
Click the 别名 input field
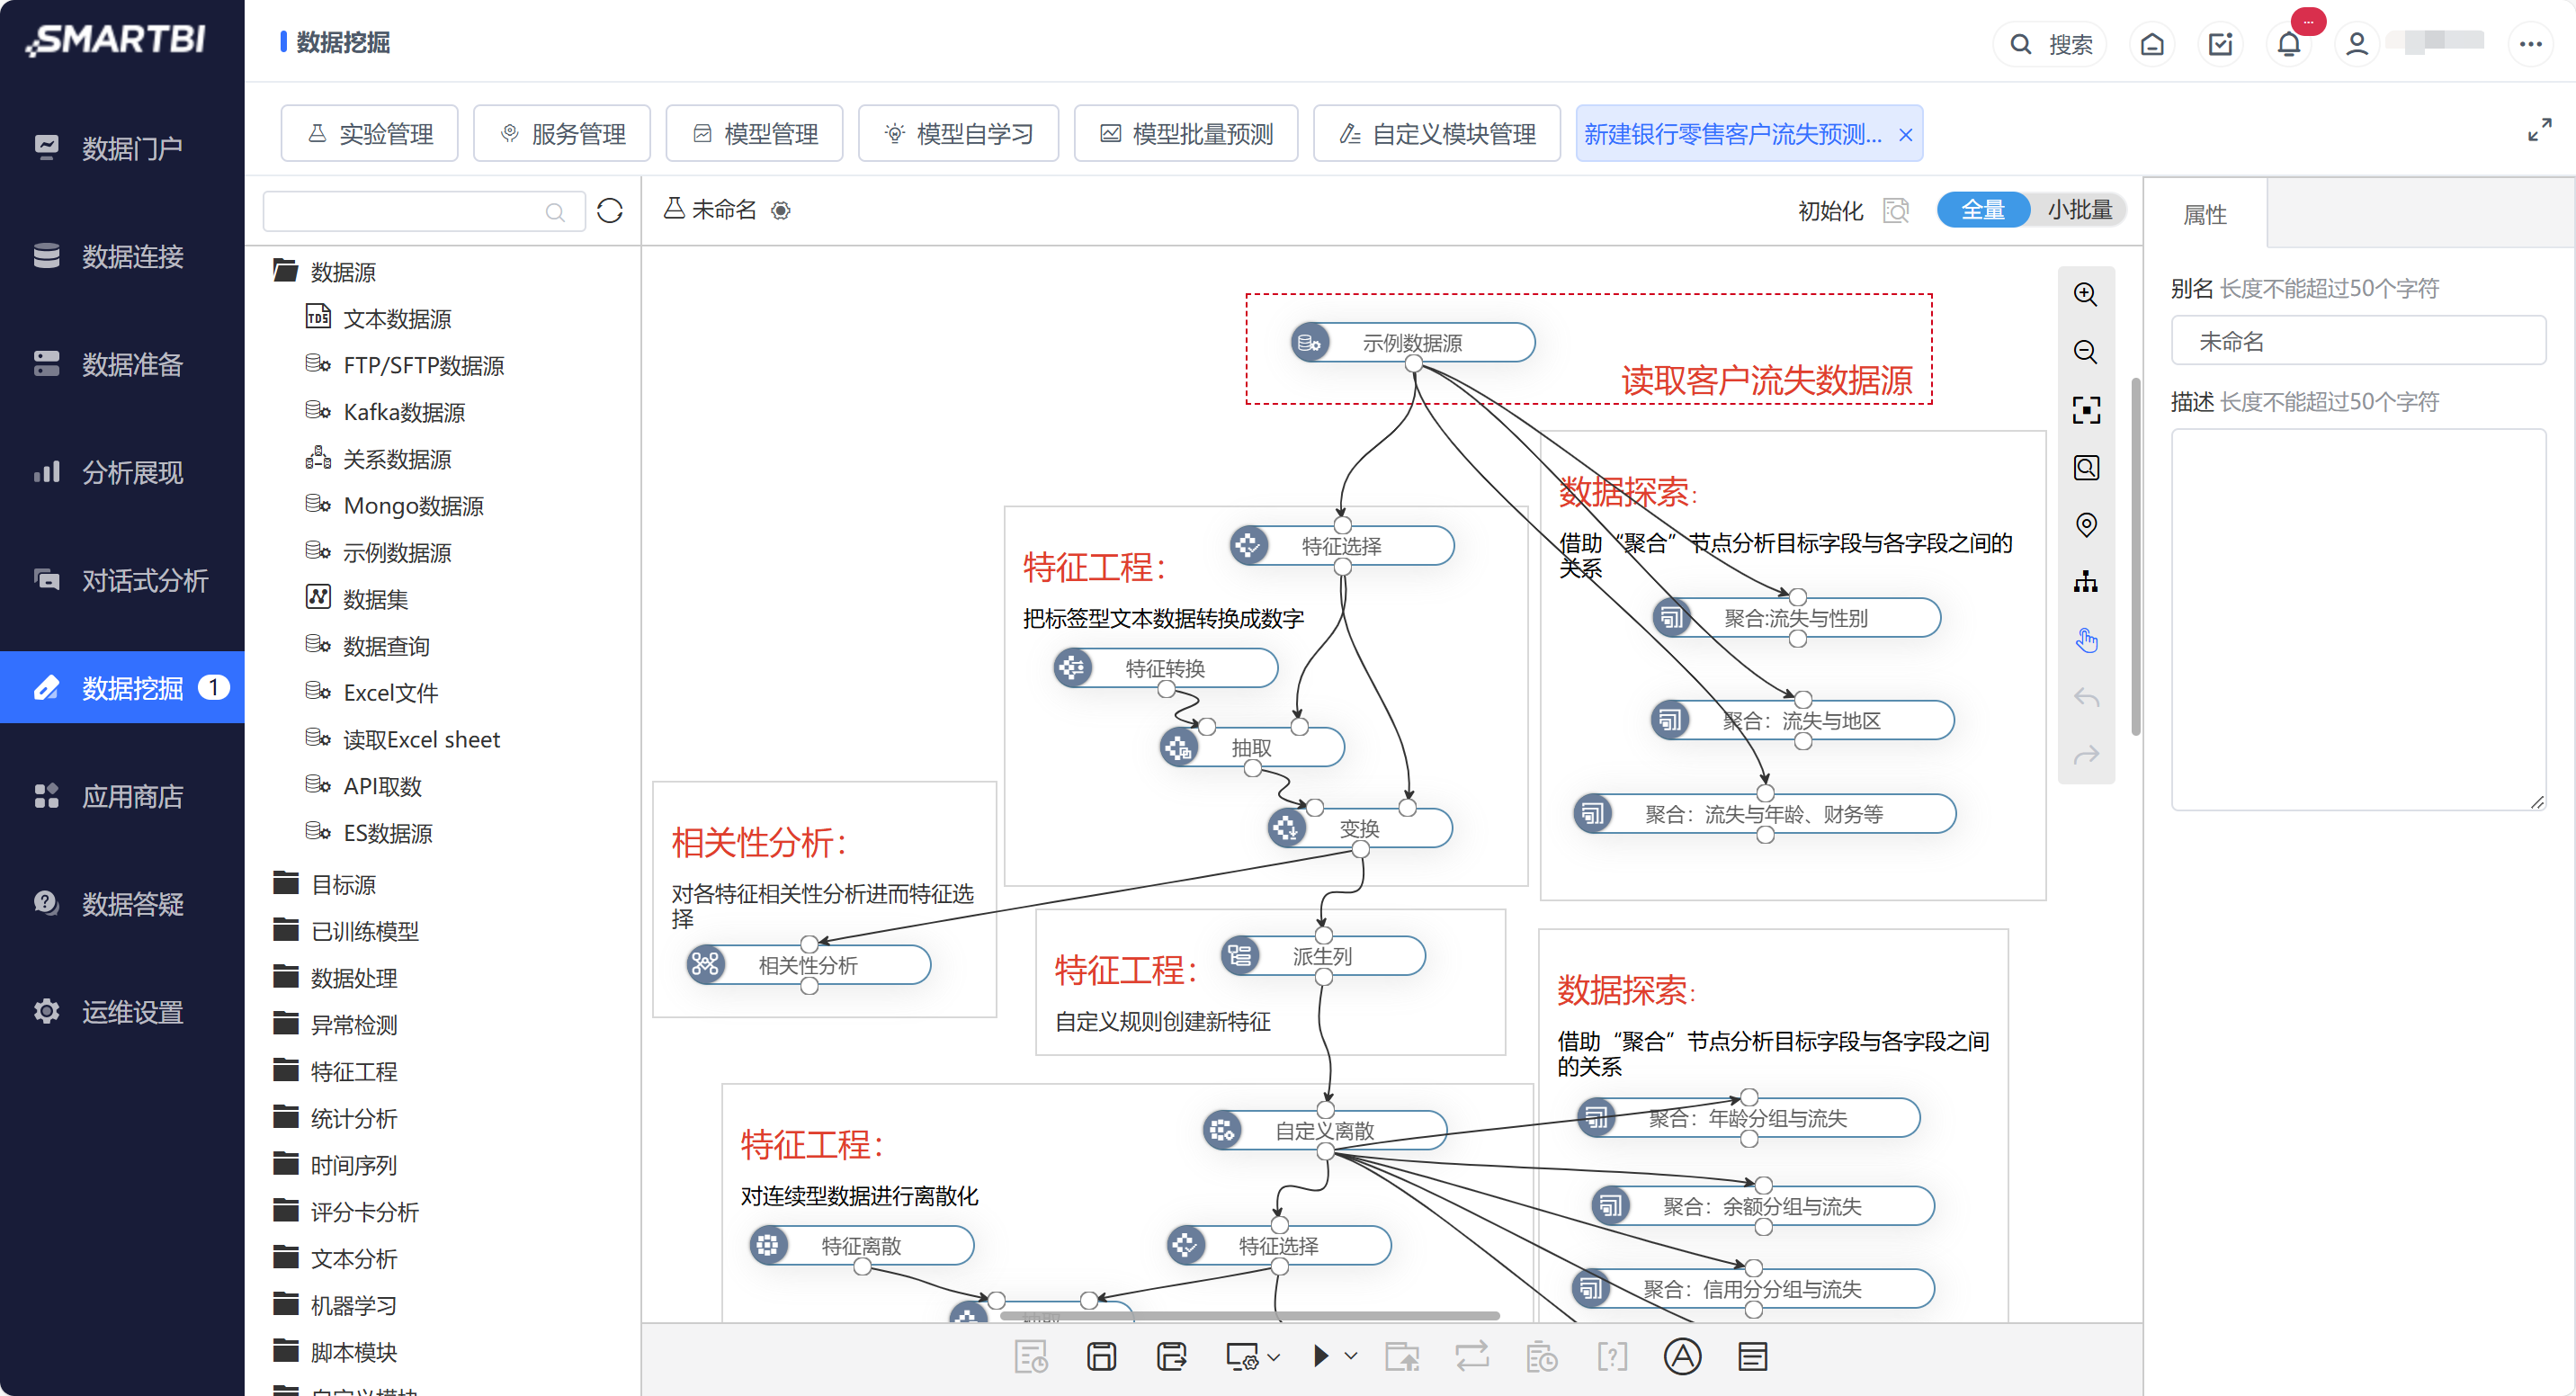[x=2358, y=341]
